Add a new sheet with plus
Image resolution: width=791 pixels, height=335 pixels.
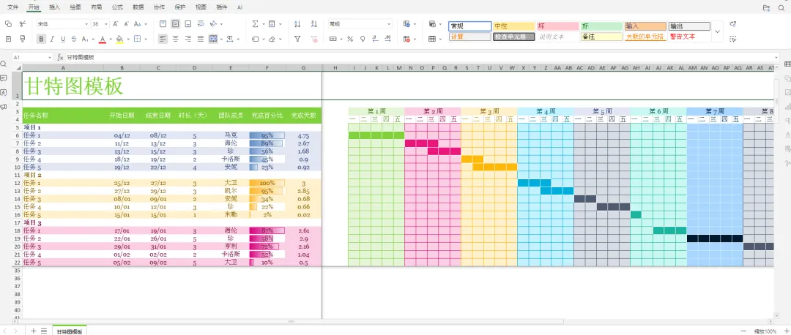33,331
